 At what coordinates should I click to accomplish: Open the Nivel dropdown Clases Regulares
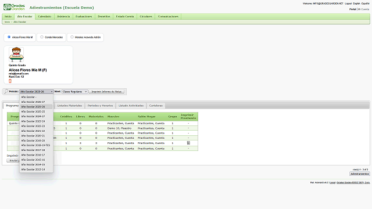pyautogui.click(x=75, y=92)
